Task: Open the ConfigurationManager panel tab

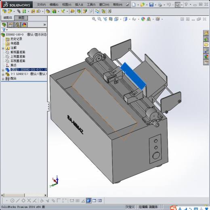Action: point(17,25)
